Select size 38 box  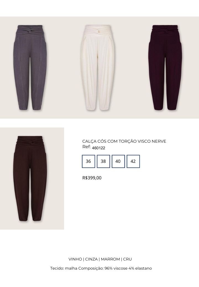103,161
